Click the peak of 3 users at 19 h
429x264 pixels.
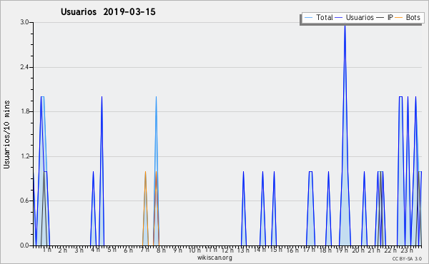click(345, 26)
